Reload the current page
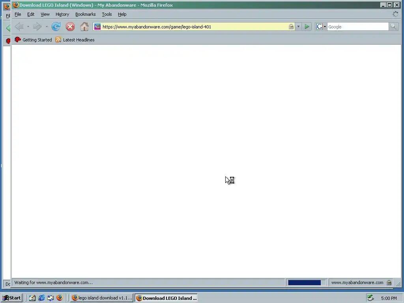 tap(56, 26)
